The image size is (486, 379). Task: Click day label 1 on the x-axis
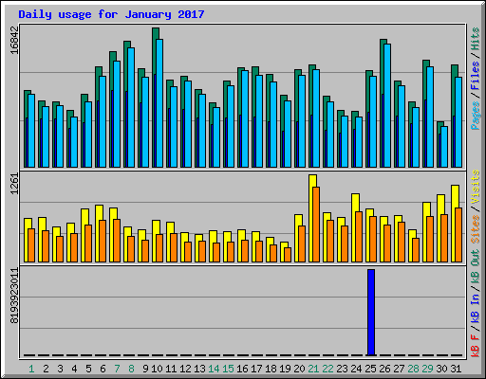(31, 369)
